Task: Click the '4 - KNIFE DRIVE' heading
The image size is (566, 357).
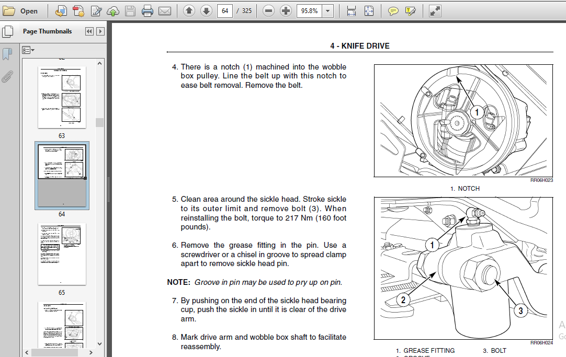Action: click(360, 46)
